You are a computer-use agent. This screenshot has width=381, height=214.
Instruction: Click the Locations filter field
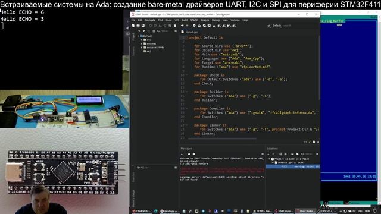tap(308, 154)
